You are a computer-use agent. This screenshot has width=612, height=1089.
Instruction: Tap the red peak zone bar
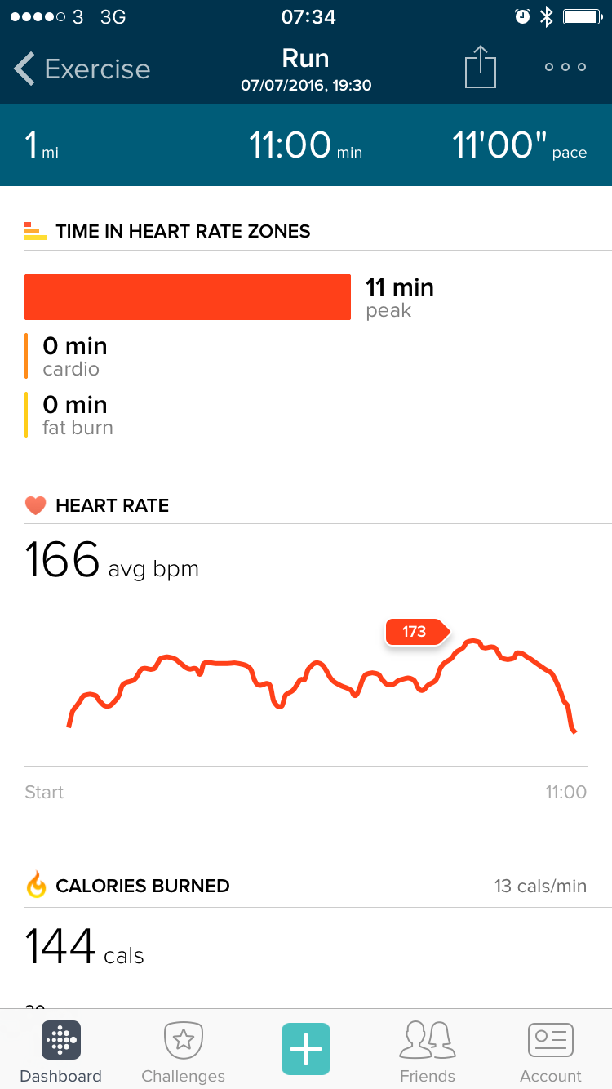point(188,297)
